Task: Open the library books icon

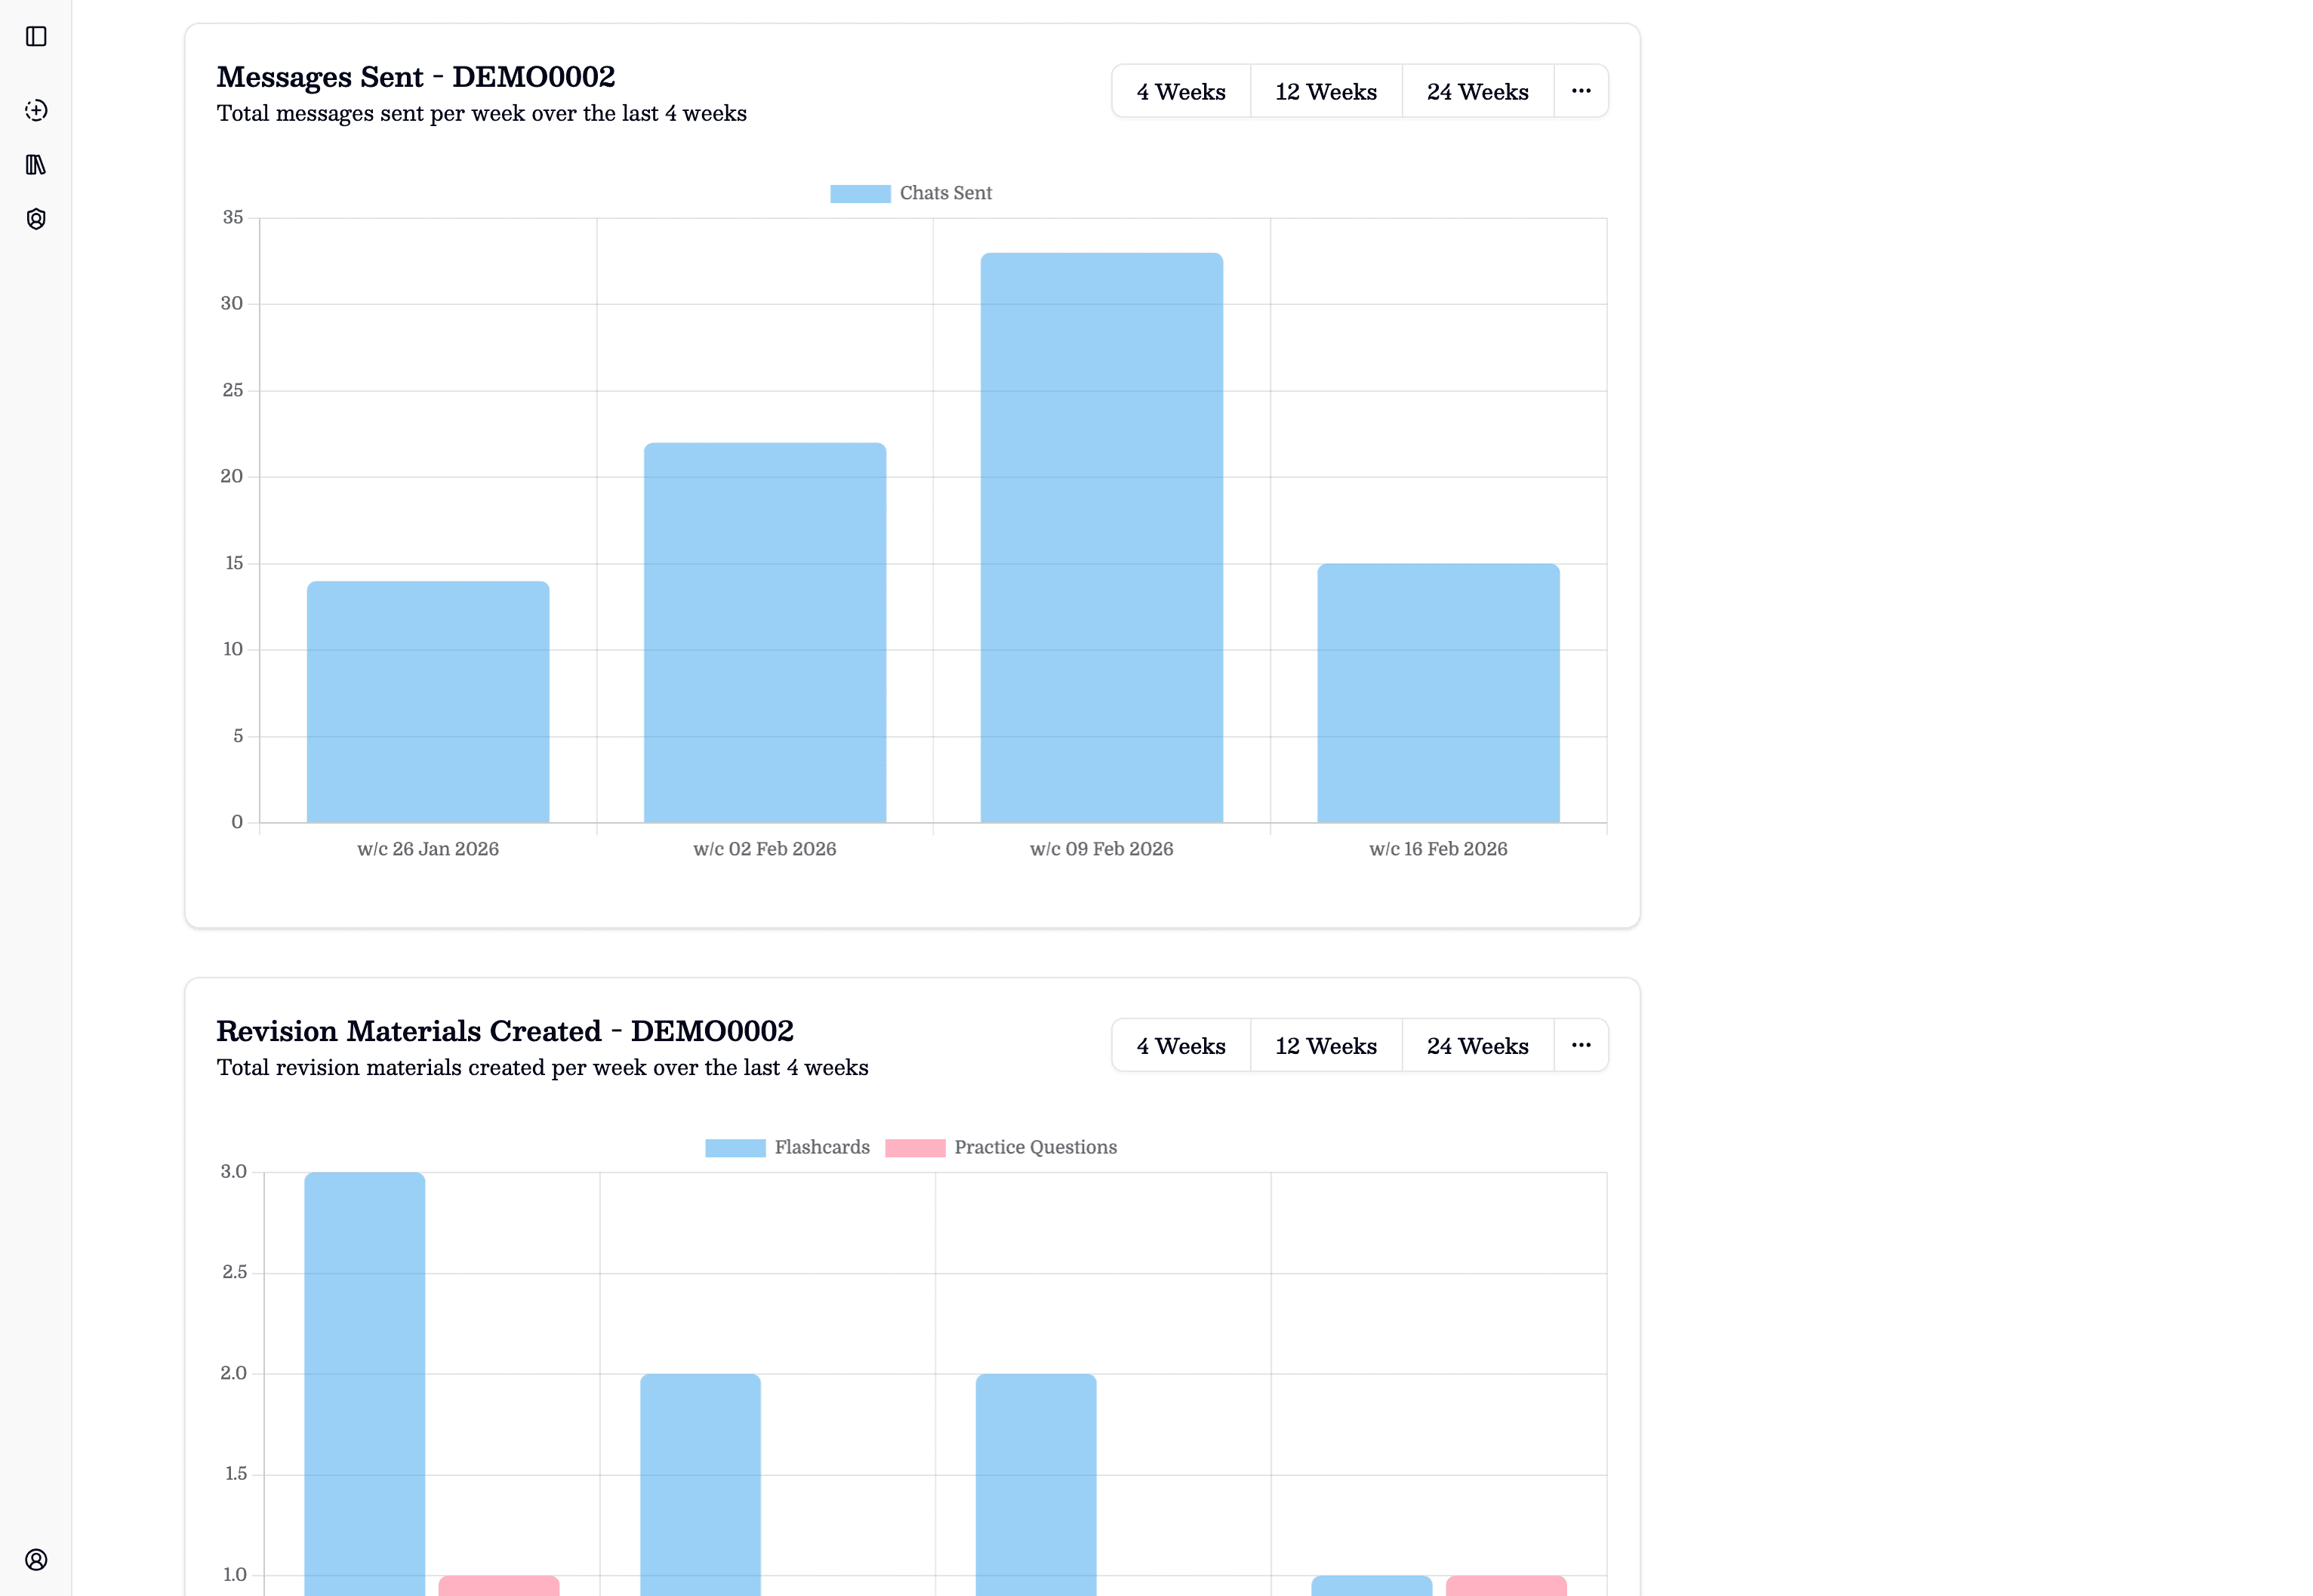Action: pyautogui.click(x=36, y=165)
